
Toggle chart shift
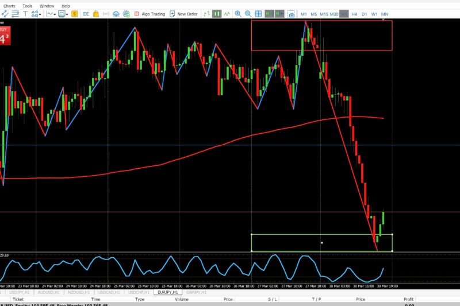click(279, 14)
